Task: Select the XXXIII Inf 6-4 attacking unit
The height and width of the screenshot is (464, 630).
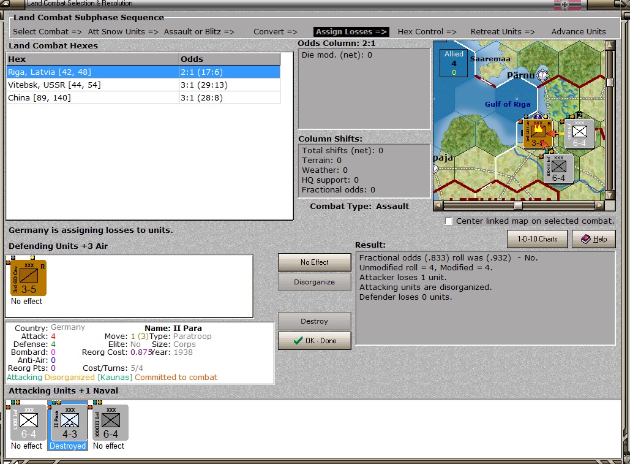Action: click(110, 422)
